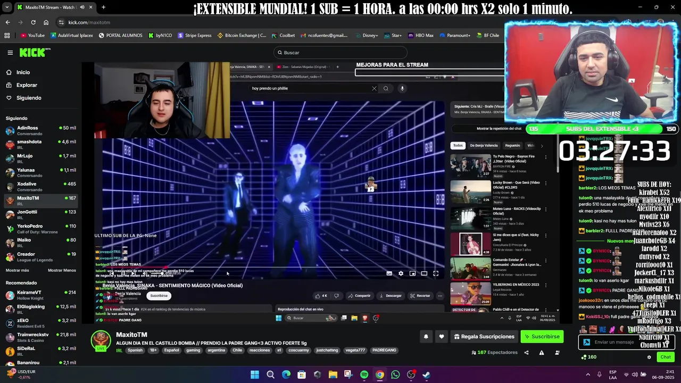Open the Stripe Express bookmark
681x383 pixels.
(194, 36)
